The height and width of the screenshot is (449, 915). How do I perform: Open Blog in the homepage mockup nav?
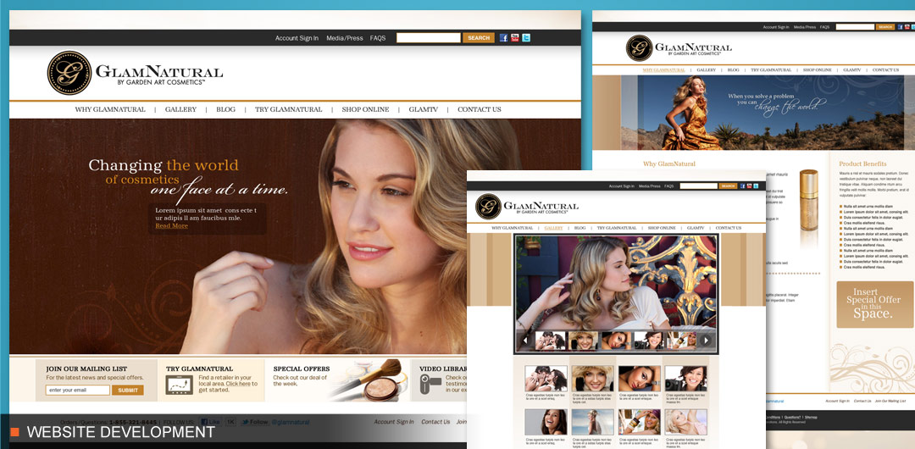point(226,110)
